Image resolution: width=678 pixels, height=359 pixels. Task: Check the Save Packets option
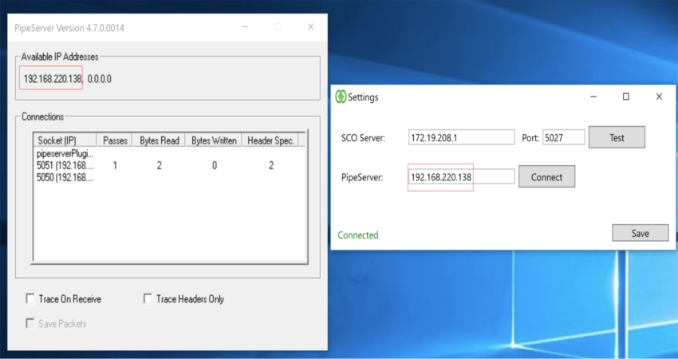[31, 323]
